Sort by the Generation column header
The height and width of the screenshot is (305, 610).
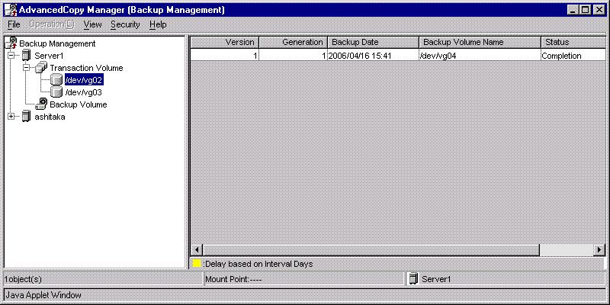tap(293, 42)
